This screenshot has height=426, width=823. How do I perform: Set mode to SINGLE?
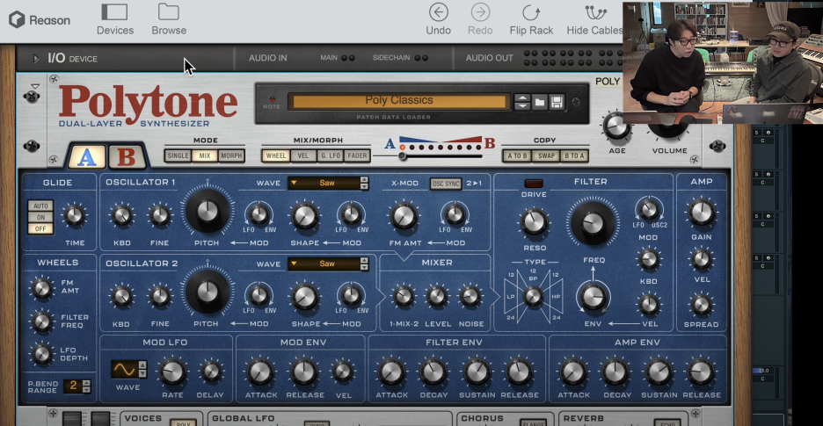[x=178, y=155]
